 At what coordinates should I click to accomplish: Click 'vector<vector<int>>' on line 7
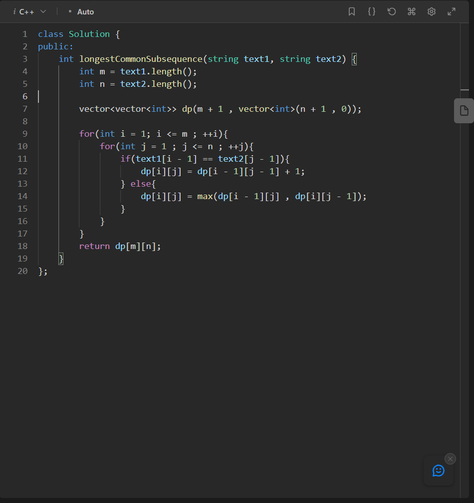click(x=128, y=109)
